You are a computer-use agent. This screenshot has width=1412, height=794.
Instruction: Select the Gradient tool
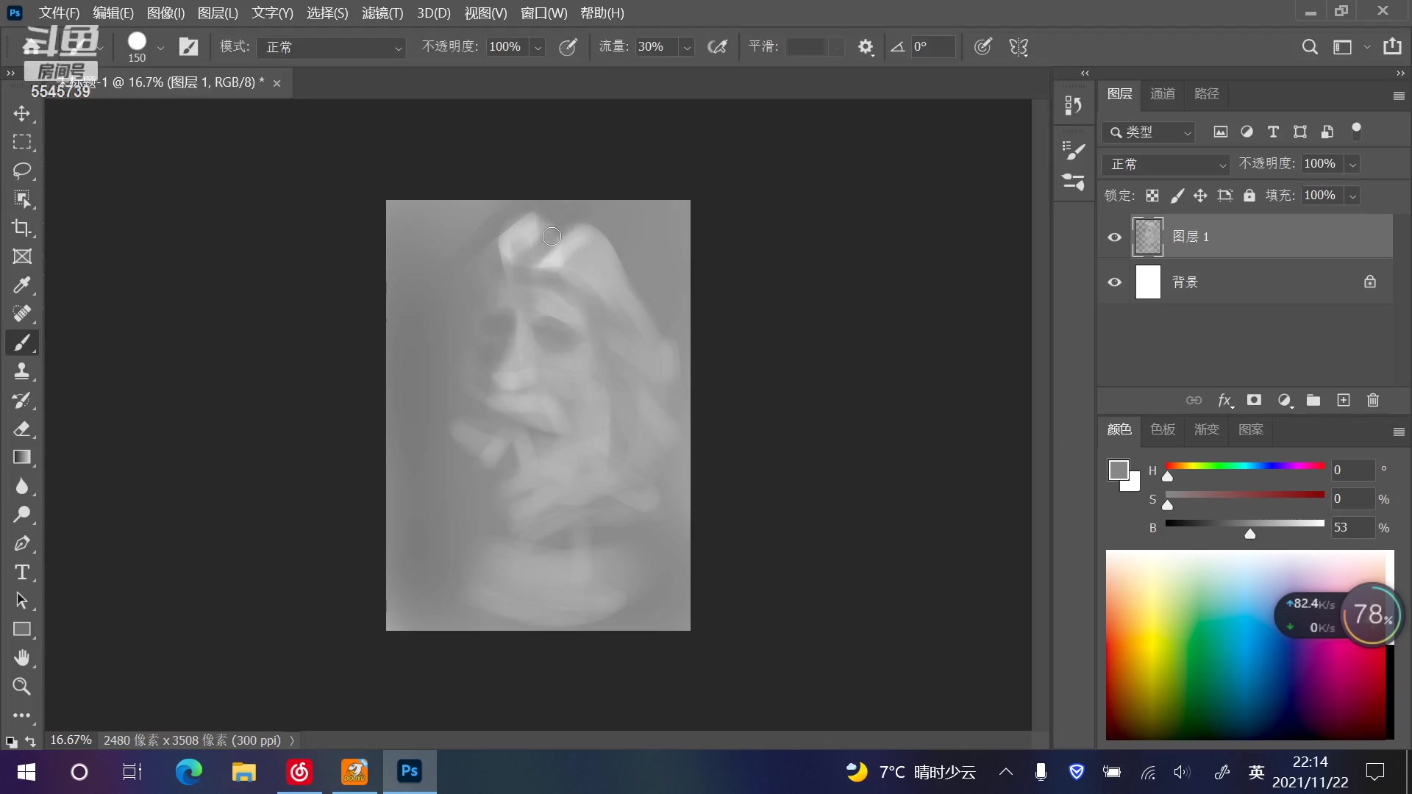pos(22,457)
